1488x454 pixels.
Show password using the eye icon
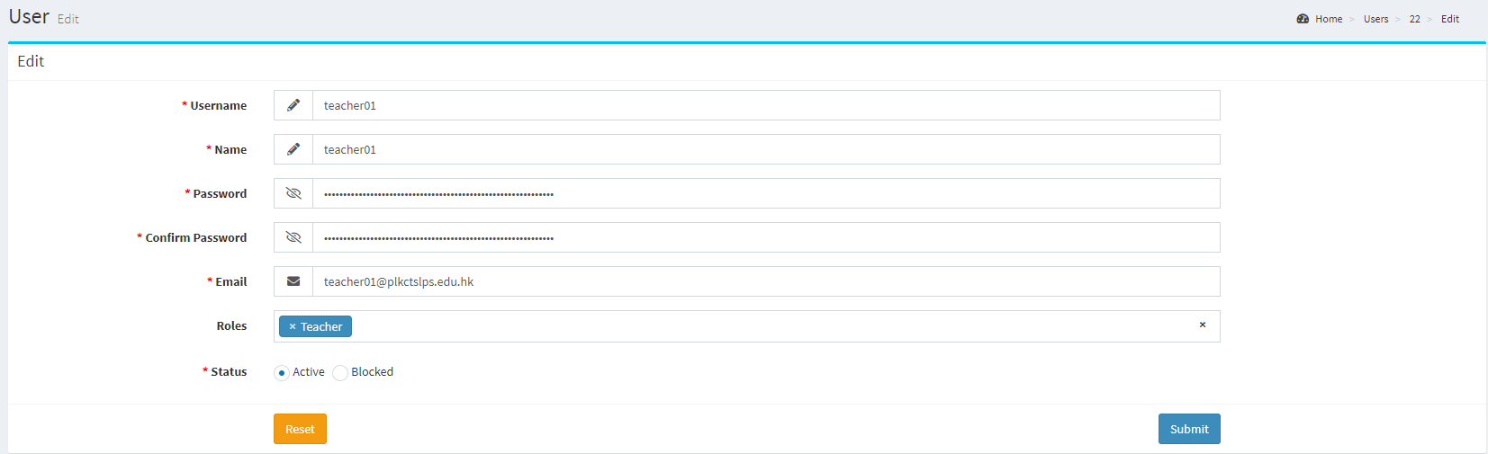[293, 193]
